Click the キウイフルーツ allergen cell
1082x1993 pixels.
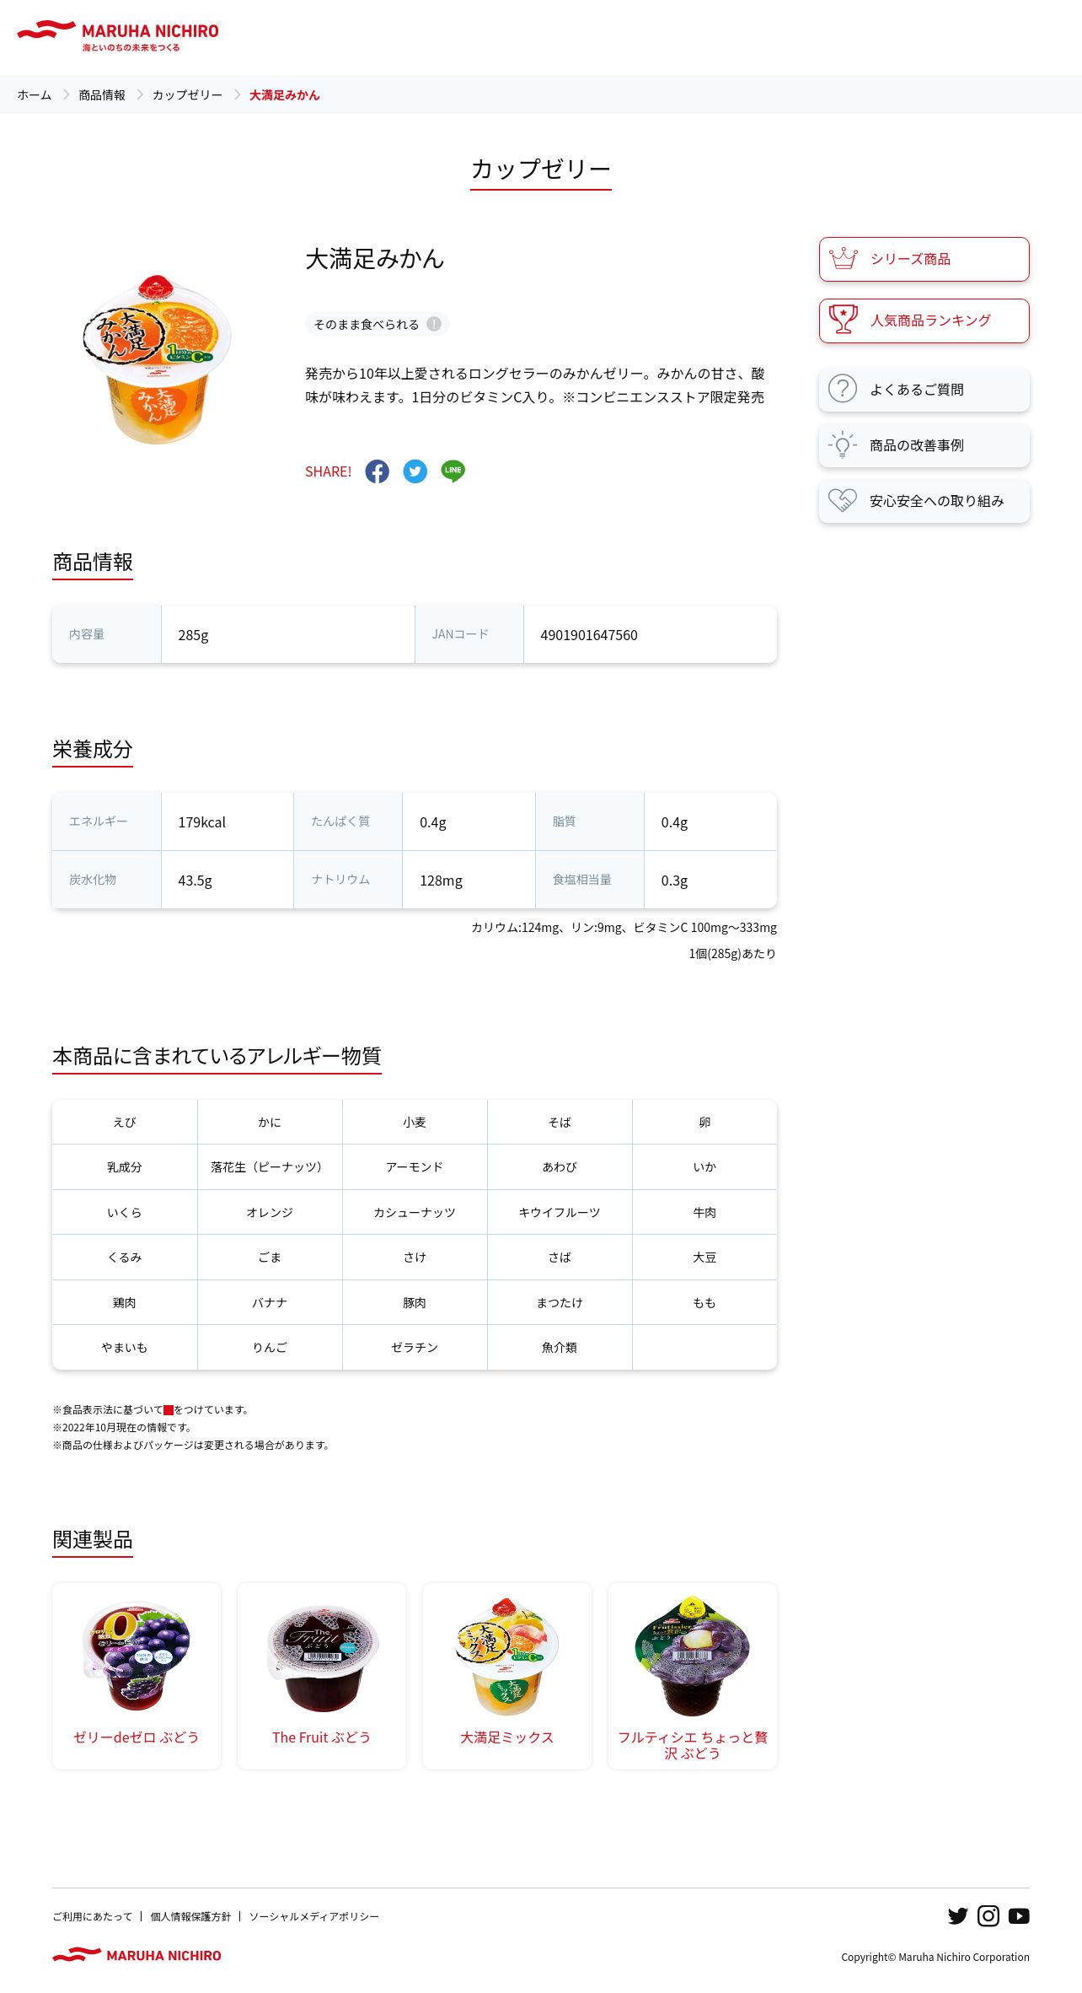tap(560, 1212)
